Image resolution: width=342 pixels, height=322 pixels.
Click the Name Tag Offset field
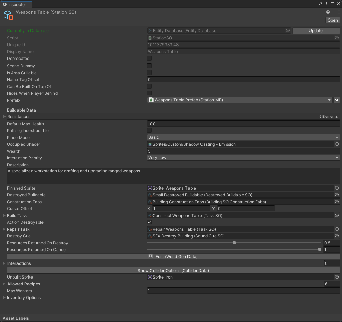pos(243,79)
